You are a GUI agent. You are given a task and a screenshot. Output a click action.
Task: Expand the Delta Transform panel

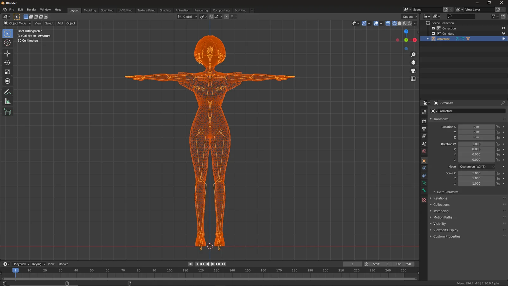pyautogui.click(x=447, y=192)
